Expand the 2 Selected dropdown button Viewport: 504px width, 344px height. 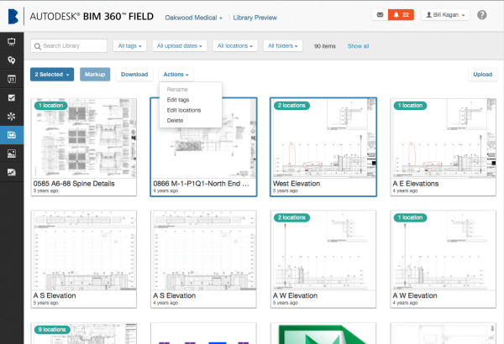point(52,74)
